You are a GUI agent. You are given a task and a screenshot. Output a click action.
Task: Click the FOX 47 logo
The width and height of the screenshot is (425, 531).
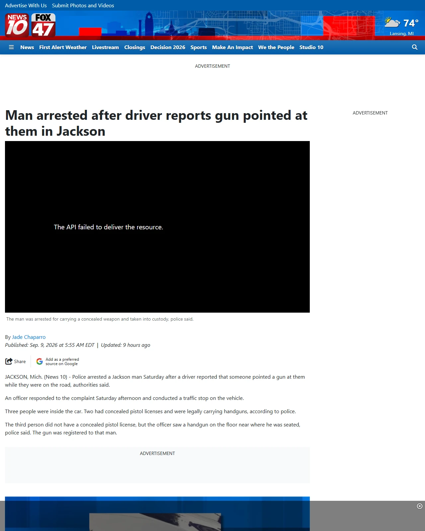coord(43,25)
